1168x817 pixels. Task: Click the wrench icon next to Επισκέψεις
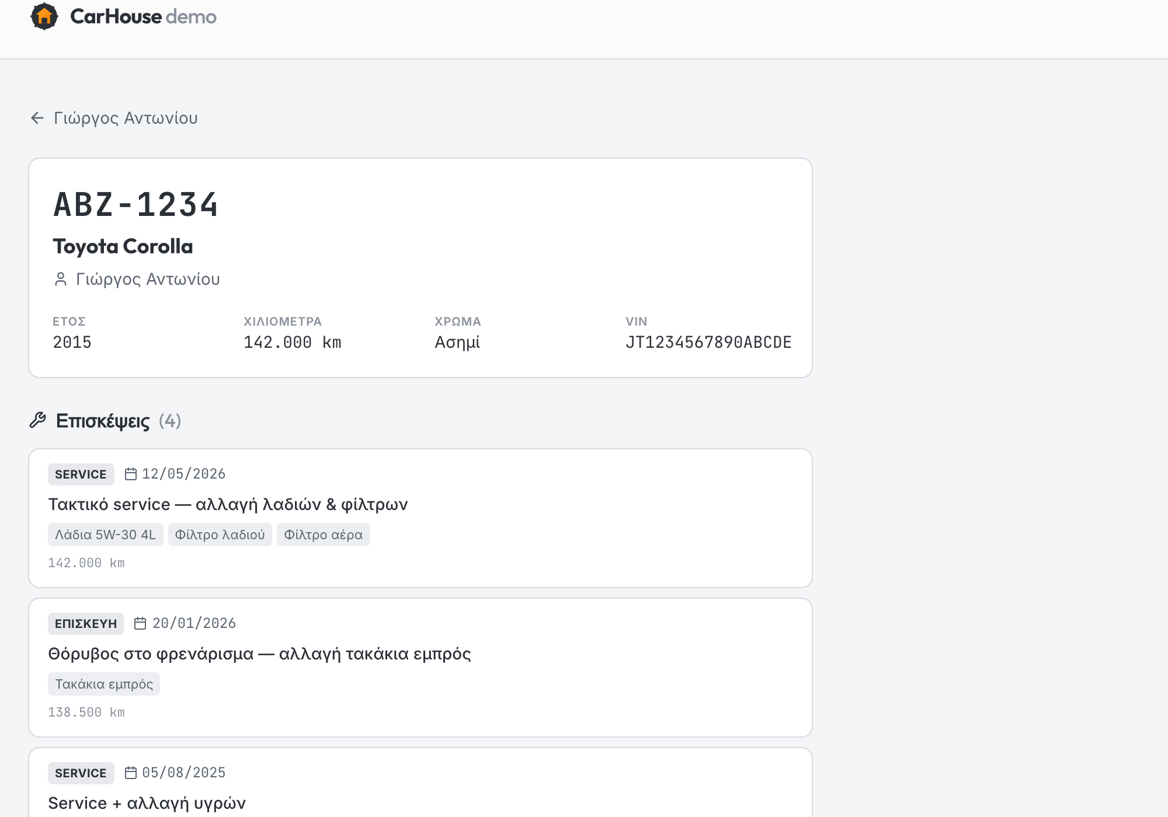click(38, 420)
